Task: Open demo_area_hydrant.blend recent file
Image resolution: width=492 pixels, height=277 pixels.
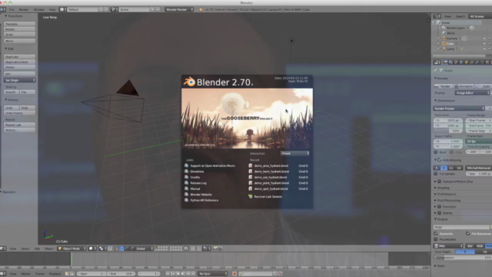Action: pos(271,165)
